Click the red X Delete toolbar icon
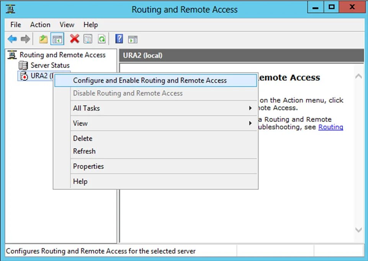 tap(74, 39)
